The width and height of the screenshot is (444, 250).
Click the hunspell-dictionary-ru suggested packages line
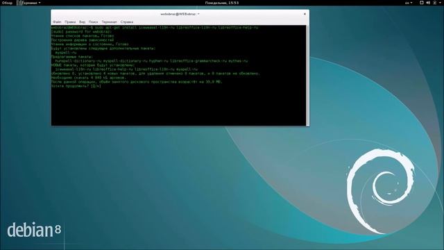point(151,61)
